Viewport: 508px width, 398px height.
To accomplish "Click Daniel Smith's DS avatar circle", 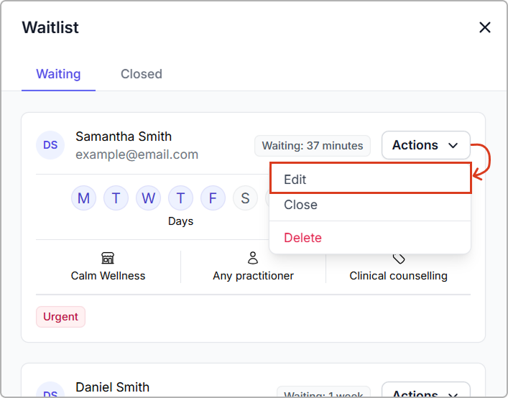I will coord(50,392).
